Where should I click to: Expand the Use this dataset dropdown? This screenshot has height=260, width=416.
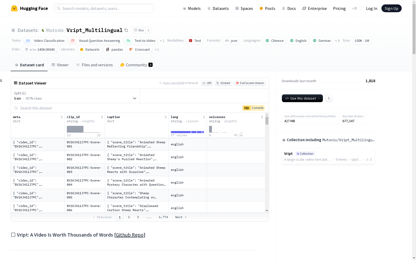coord(302,98)
